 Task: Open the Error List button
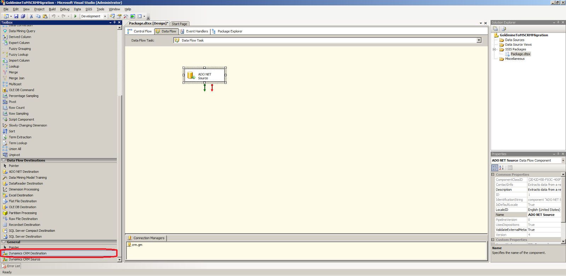tap(11, 266)
